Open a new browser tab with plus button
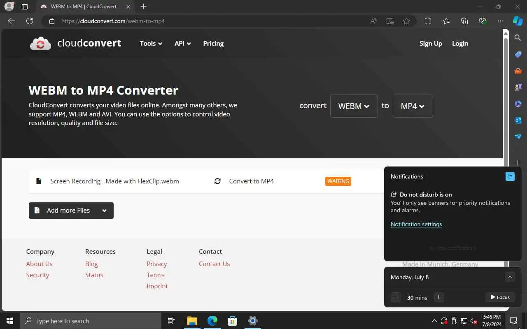527x329 pixels. click(x=143, y=7)
